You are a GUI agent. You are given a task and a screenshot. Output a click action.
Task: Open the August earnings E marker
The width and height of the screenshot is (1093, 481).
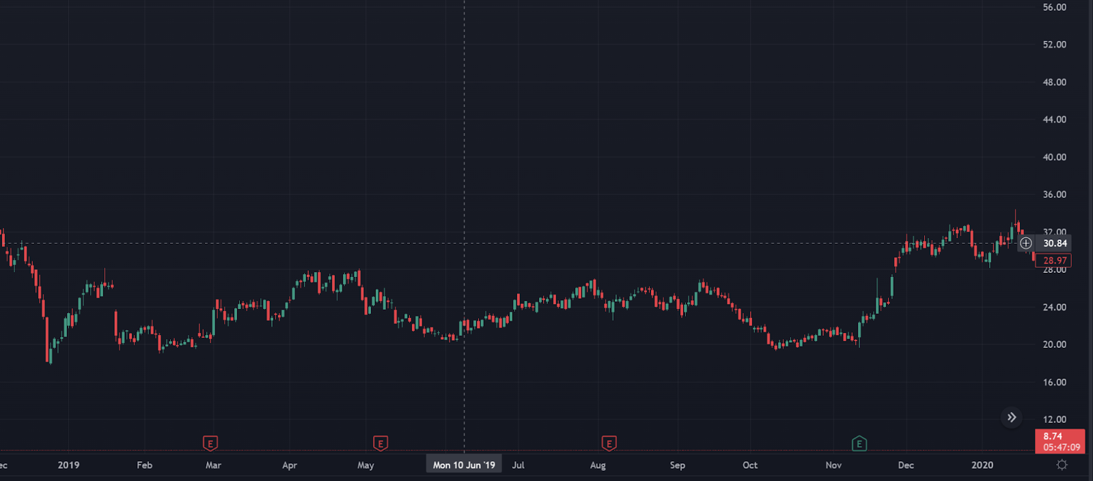click(609, 443)
